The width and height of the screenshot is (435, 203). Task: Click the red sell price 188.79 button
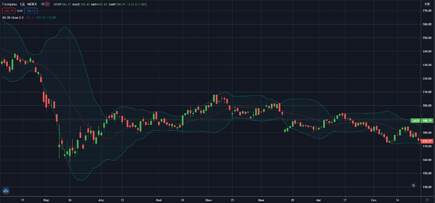point(9,10)
